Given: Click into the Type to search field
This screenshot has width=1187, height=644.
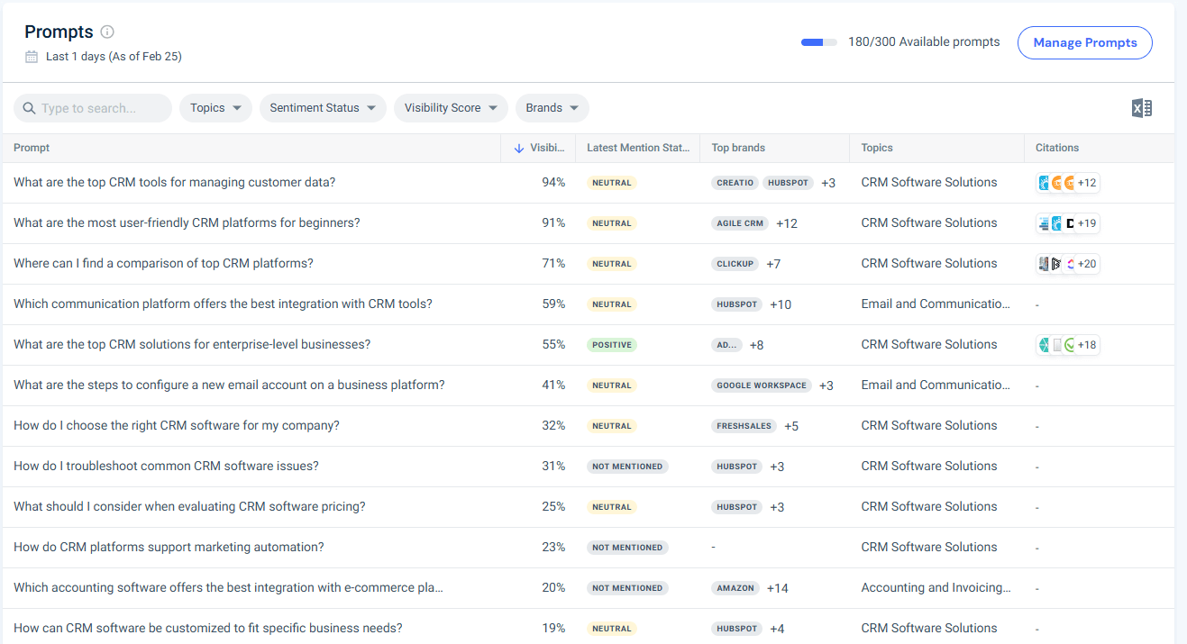Looking at the screenshot, I should (x=92, y=108).
